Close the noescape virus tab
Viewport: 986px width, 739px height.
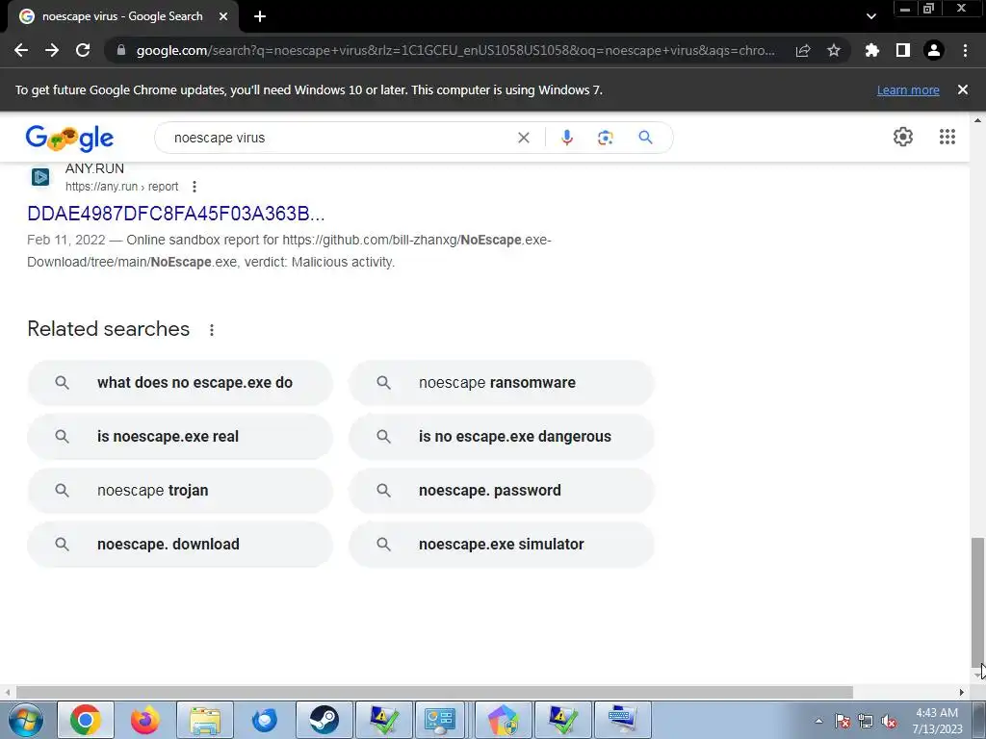point(223,16)
